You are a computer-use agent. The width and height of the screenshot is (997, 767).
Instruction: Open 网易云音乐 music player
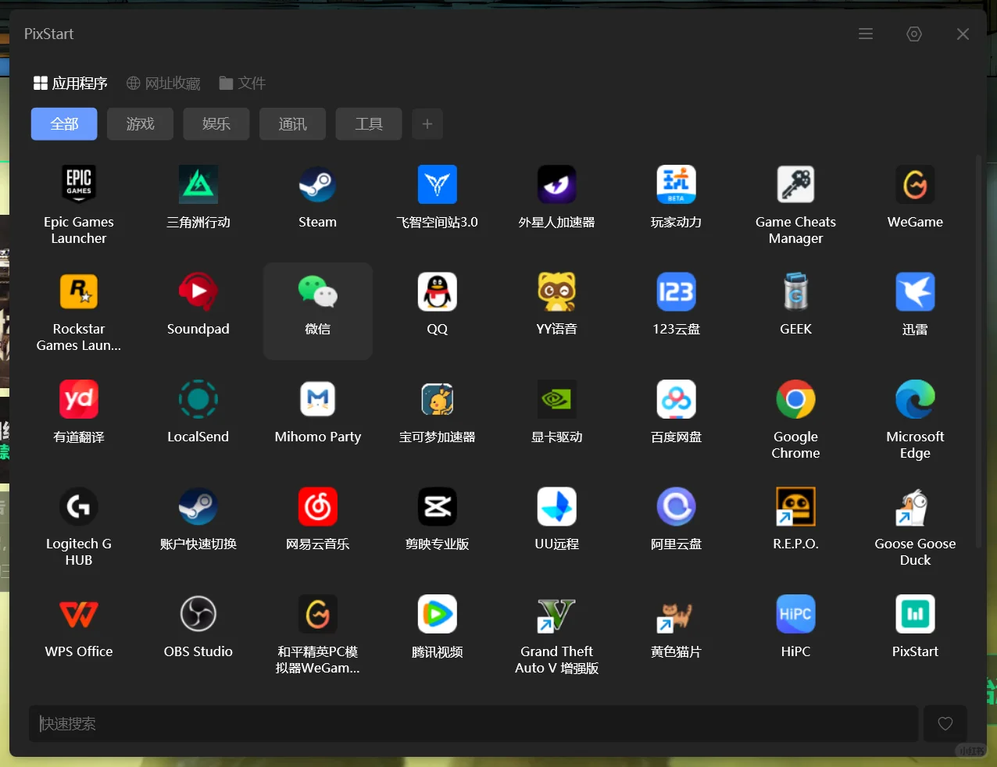pyautogui.click(x=317, y=517)
